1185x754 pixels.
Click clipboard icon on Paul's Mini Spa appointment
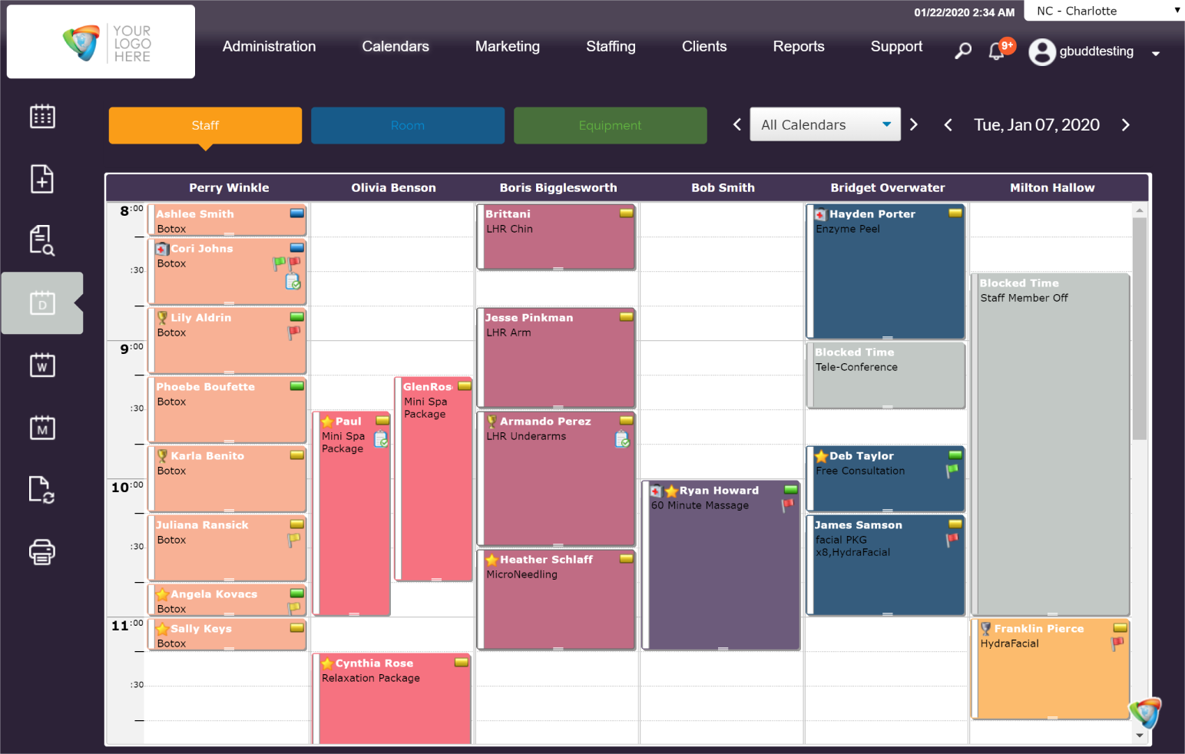click(x=381, y=439)
